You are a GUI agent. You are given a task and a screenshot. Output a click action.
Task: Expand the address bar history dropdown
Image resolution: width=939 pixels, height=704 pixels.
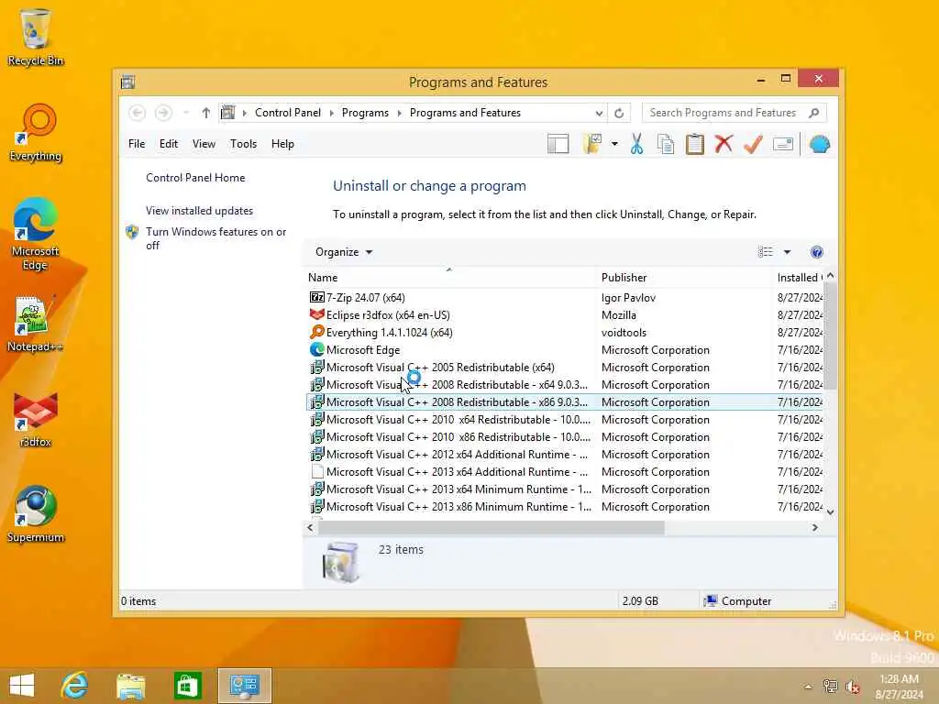(x=599, y=113)
